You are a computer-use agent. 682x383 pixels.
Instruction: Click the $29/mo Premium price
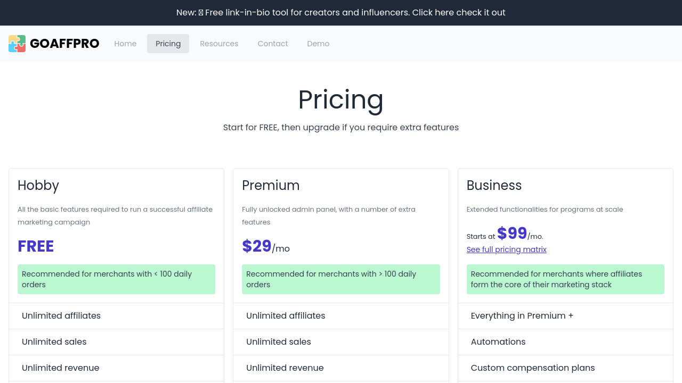coord(265,246)
